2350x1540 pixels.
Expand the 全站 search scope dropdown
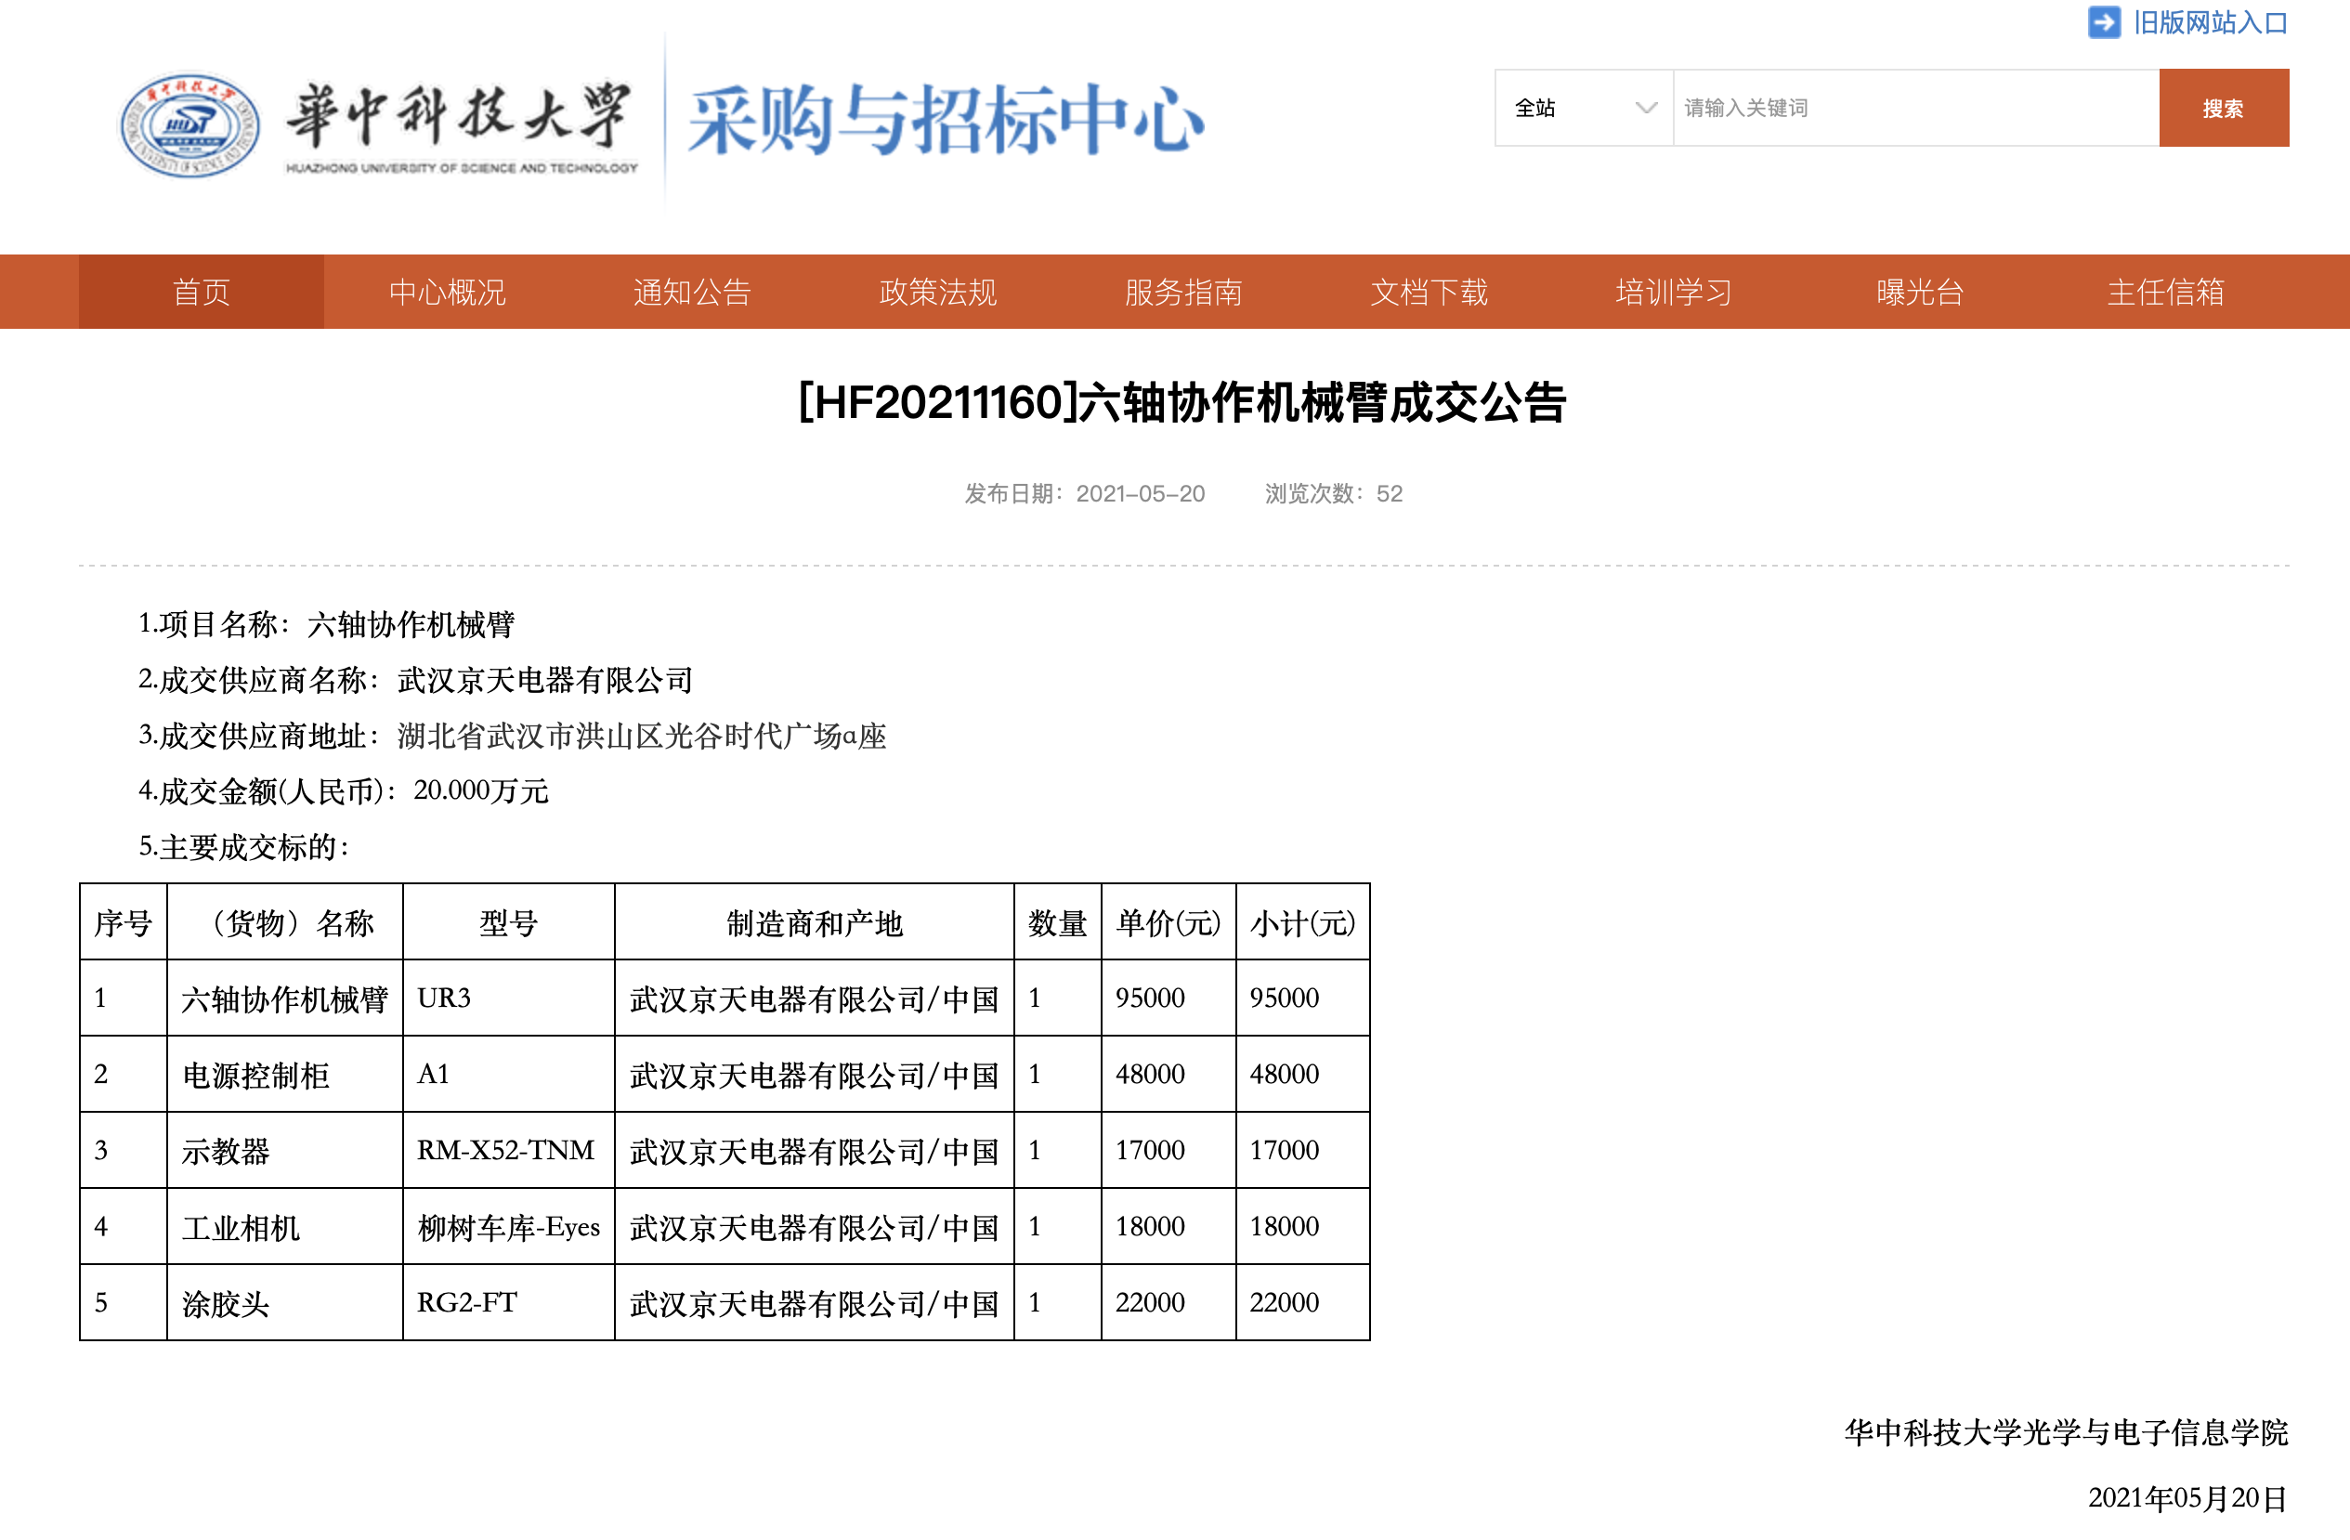(x=1584, y=108)
